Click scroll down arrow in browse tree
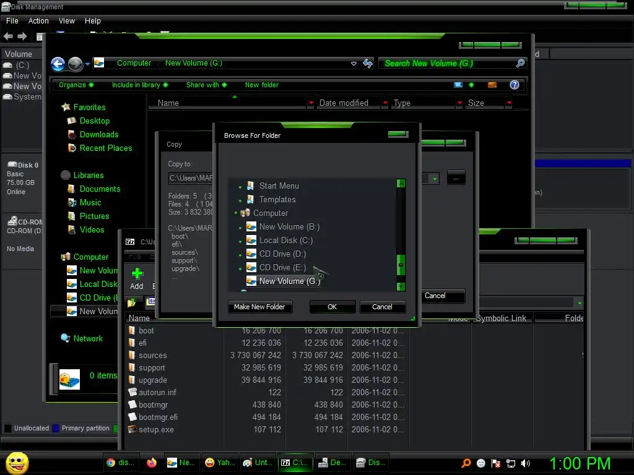 coord(401,286)
